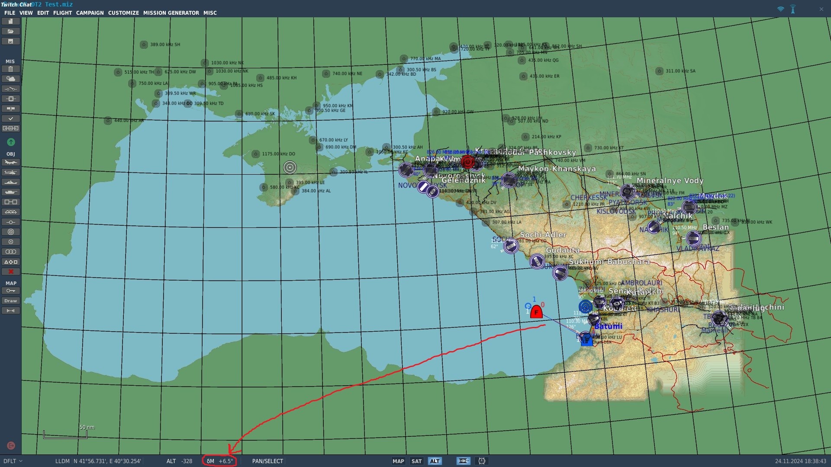This screenshot has height=467, width=831.
Task: Select the Beslan airfield icon
Action: click(x=693, y=238)
